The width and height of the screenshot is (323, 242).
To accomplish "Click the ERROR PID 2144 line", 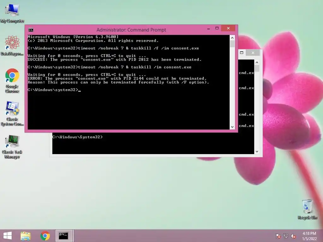I will point(117,78).
